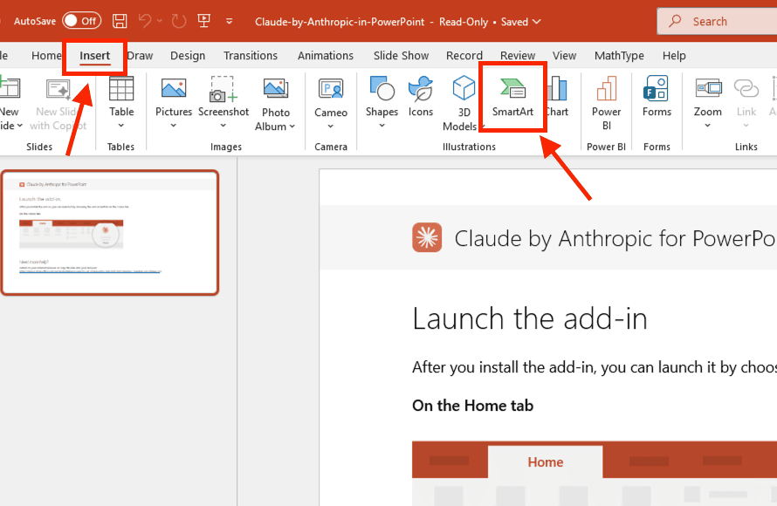Expand the Cameo dropdown chevron
777x506 pixels.
[x=331, y=126]
